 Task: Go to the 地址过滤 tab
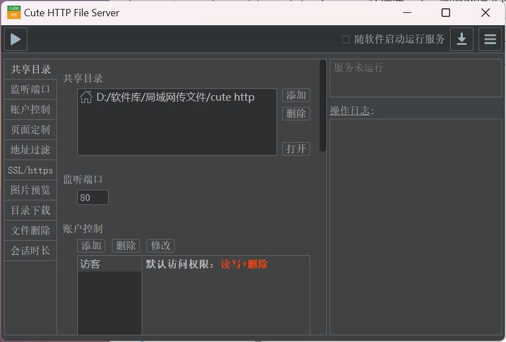pyautogui.click(x=30, y=150)
